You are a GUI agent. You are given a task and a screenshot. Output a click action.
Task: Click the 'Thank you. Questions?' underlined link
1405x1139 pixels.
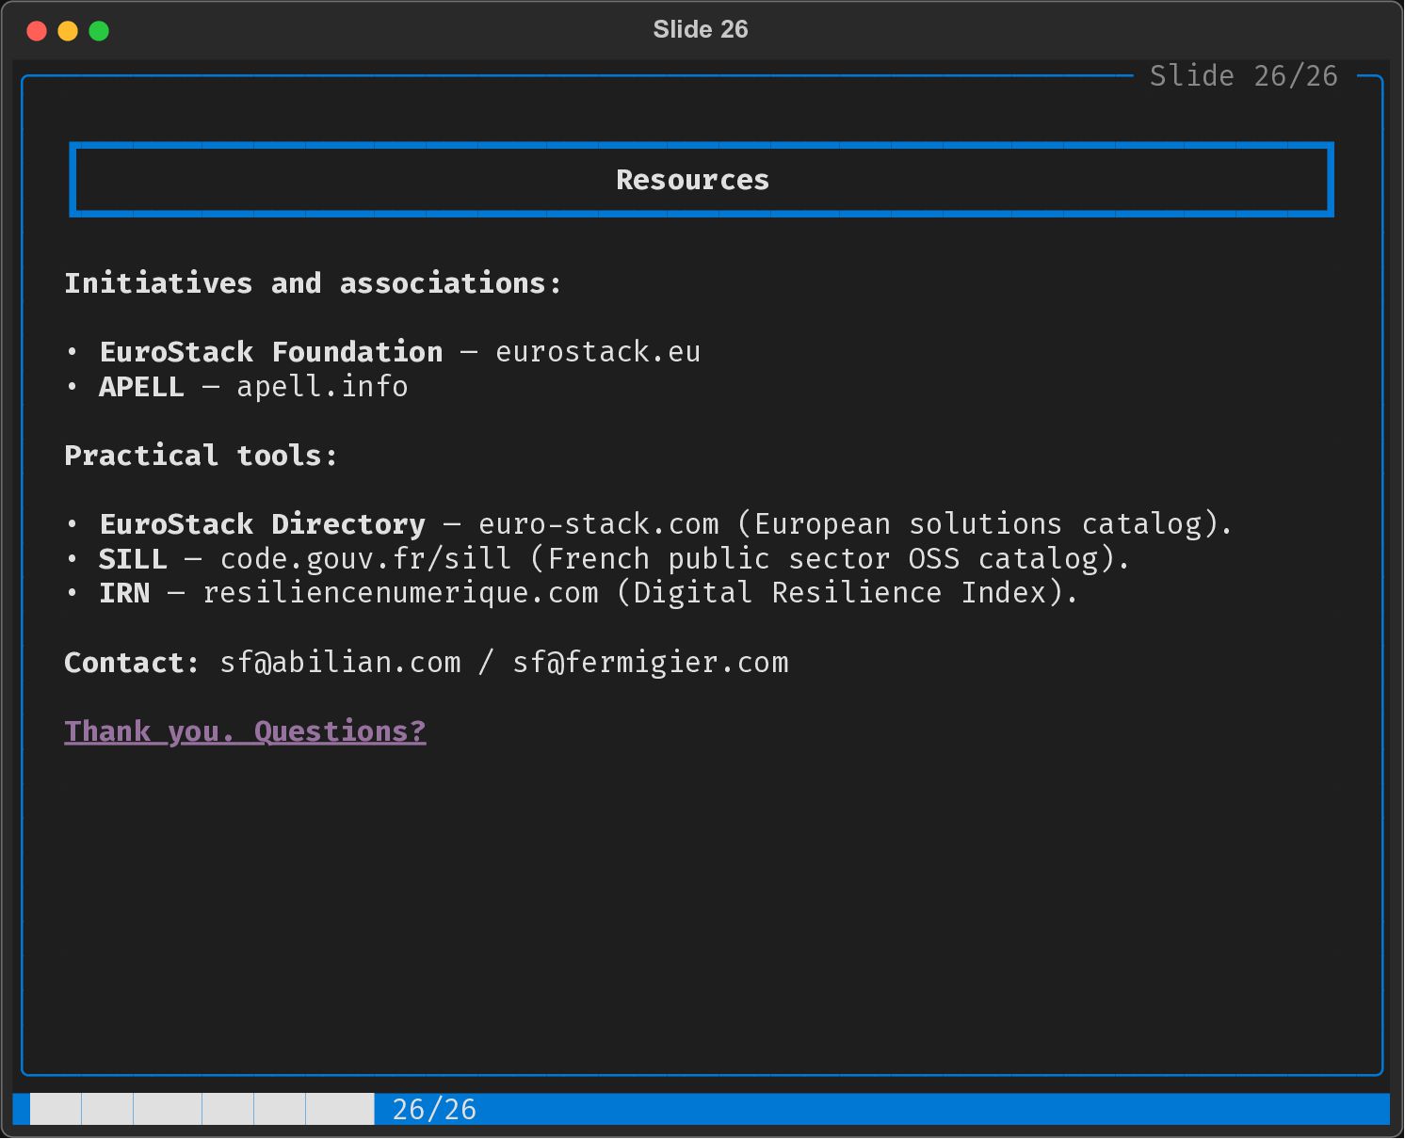pyautogui.click(x=245, y=731)
